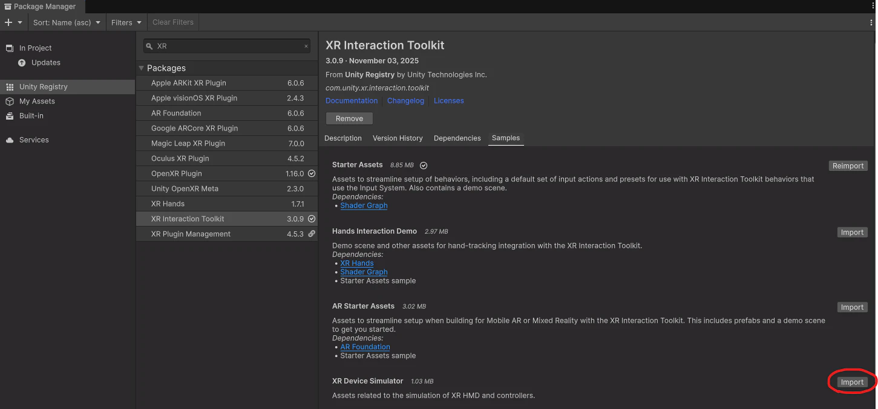
Task: Switch to the Version History tab
Action: click(398, 138)
